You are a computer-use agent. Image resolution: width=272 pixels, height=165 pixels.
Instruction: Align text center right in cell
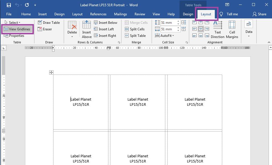(207, 29)
